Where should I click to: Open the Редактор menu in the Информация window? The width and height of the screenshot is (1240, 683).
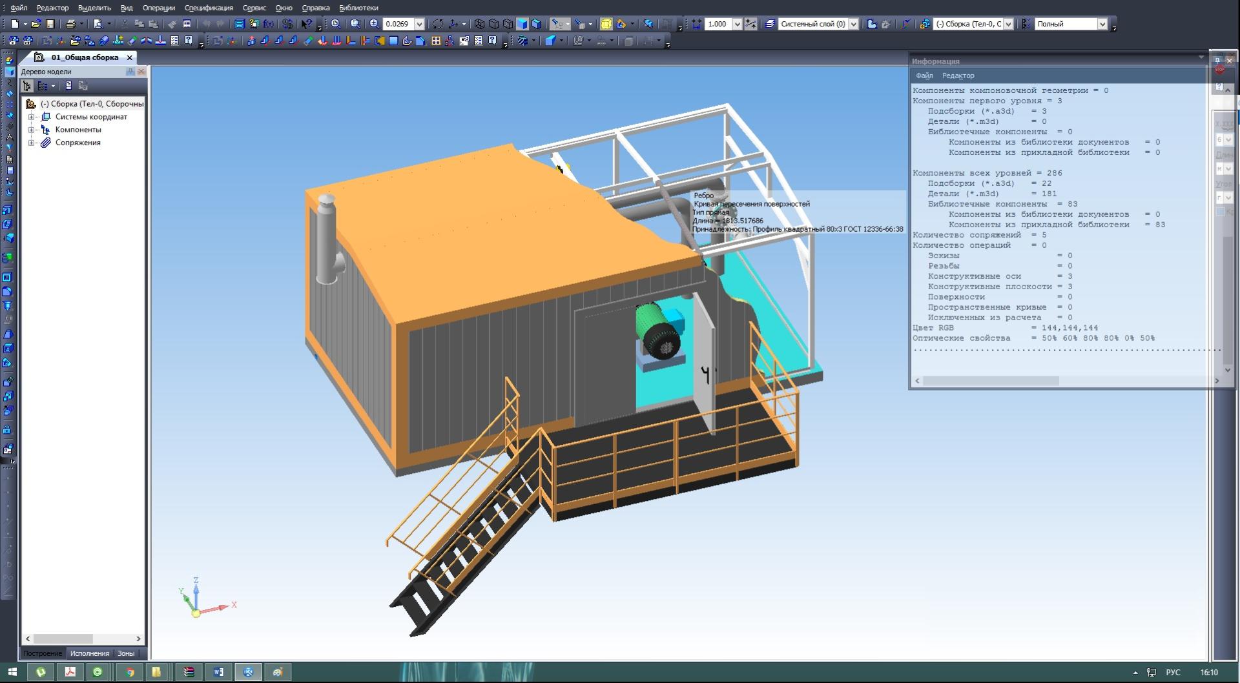[958, 76]
